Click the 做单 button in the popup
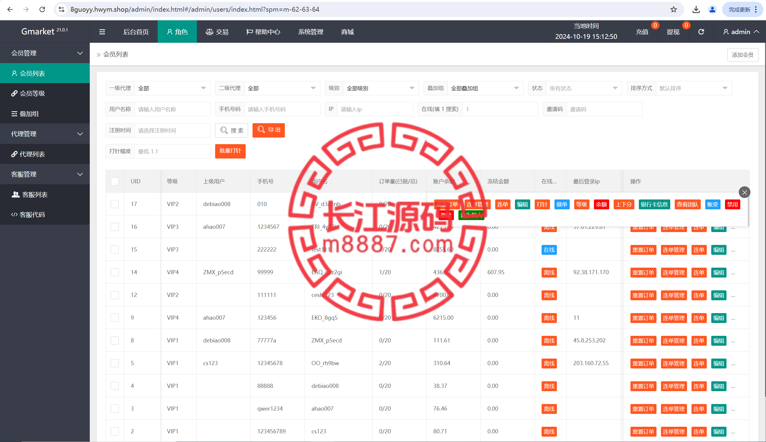Screen dimensions: 766x442 point(562,204)
